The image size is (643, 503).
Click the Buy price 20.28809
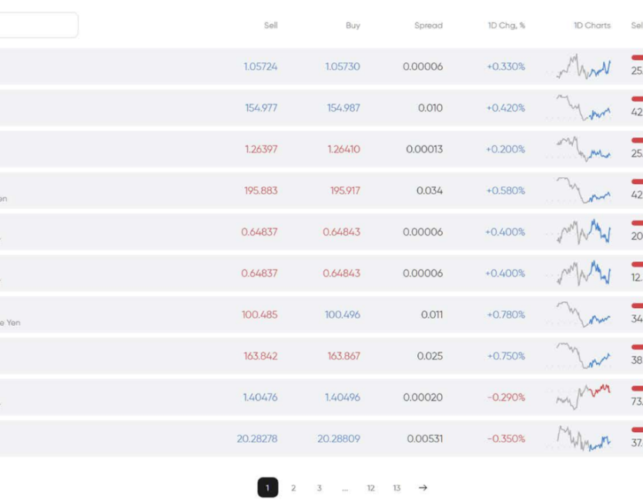tap(338, 439)
